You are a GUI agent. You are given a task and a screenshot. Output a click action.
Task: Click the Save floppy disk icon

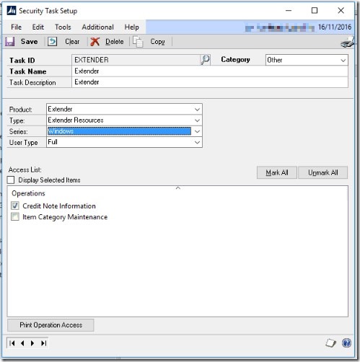[10, 42]
